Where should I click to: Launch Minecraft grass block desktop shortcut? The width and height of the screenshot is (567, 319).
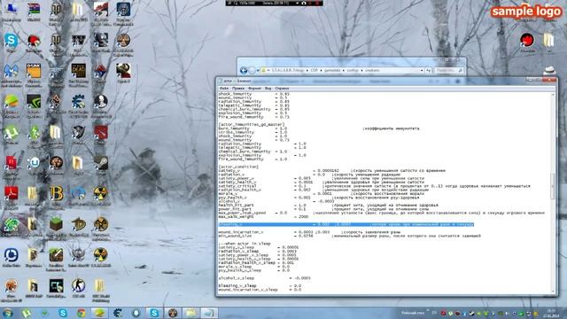(x=56, y=224)
